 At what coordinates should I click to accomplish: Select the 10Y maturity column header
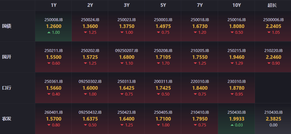click(x=236, y=5)
